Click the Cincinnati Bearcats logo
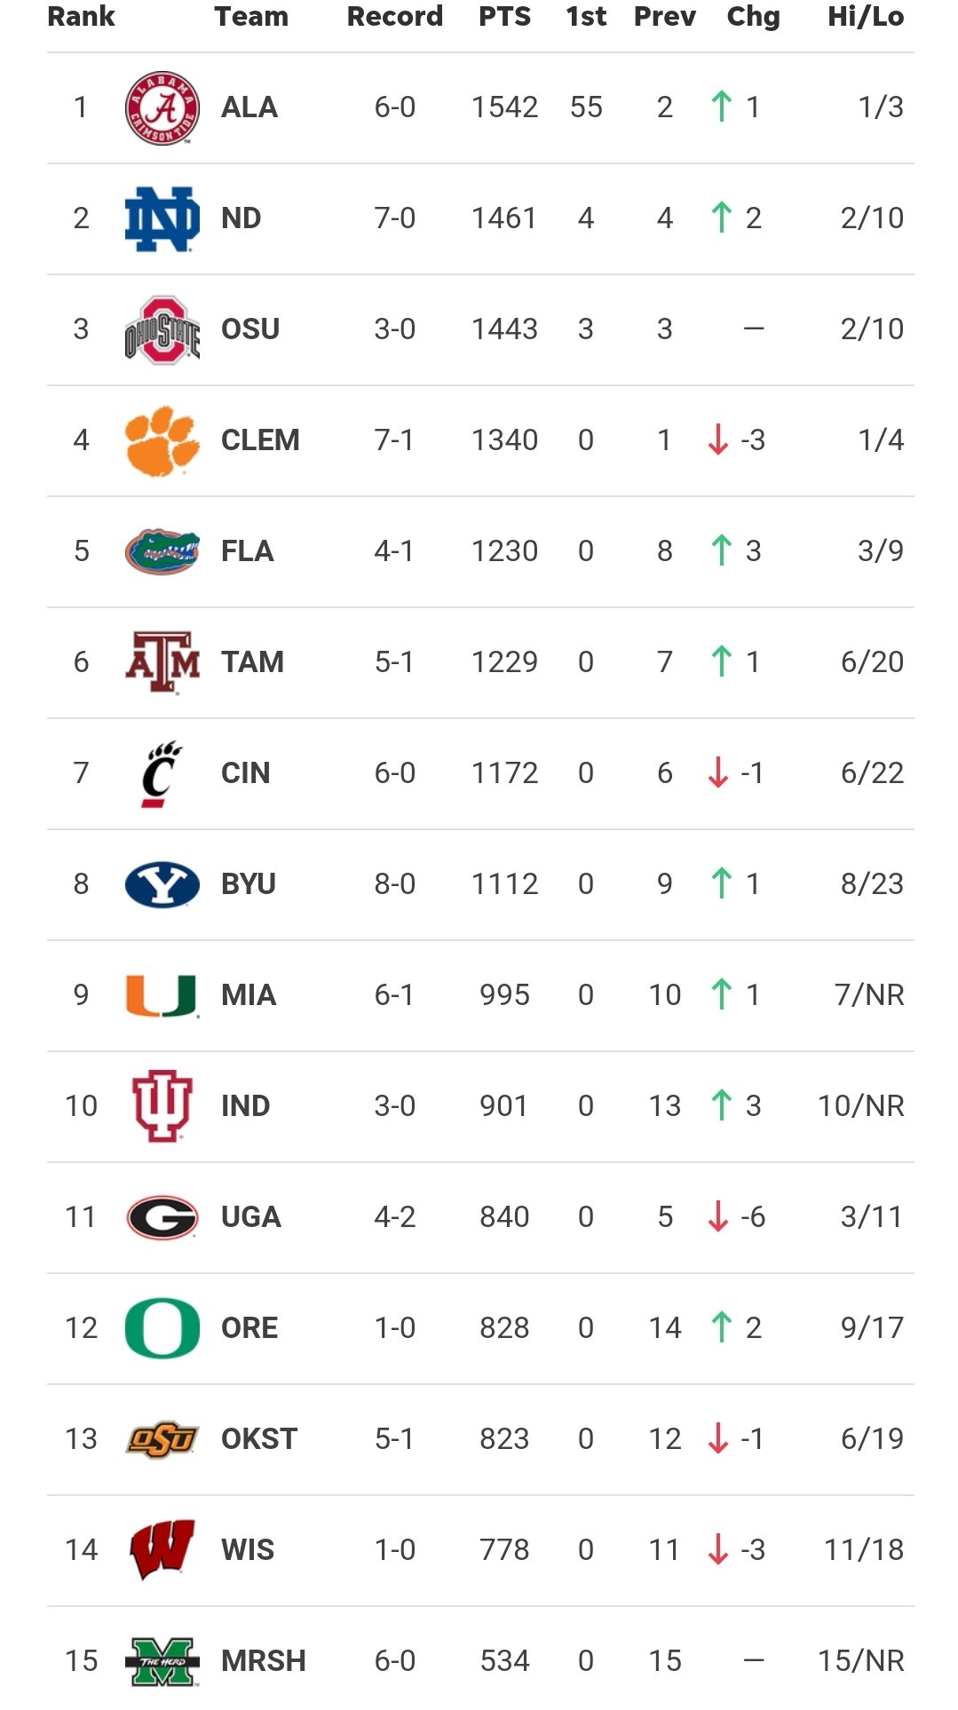This screenshot has height=1710, width=958. click(x=162, y=773)
